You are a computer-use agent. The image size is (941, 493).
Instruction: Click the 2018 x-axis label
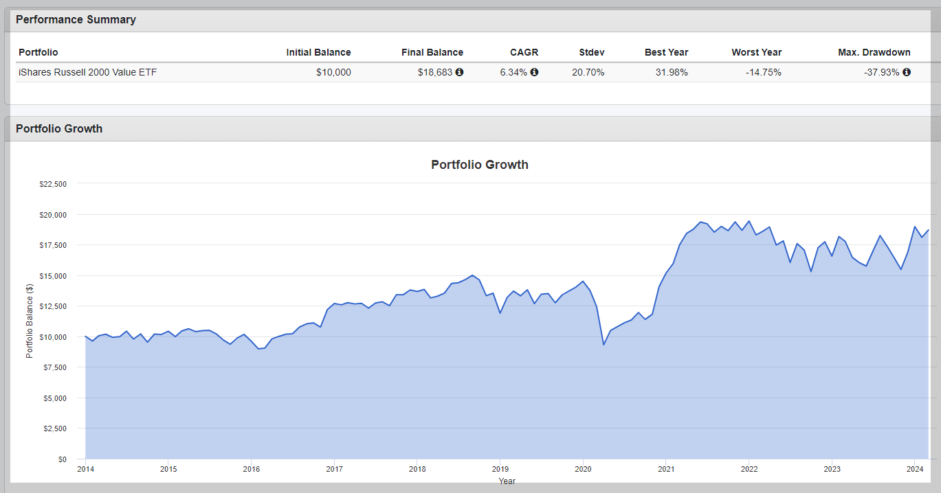[x=417, y=470]
